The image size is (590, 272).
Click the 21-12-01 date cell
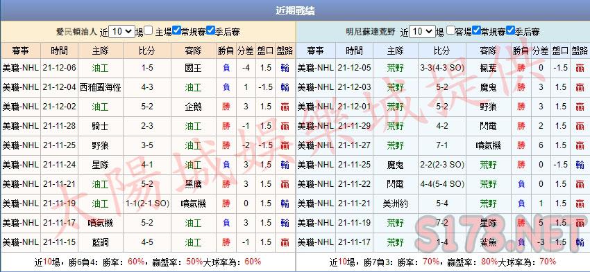click(x=354, y=107)
